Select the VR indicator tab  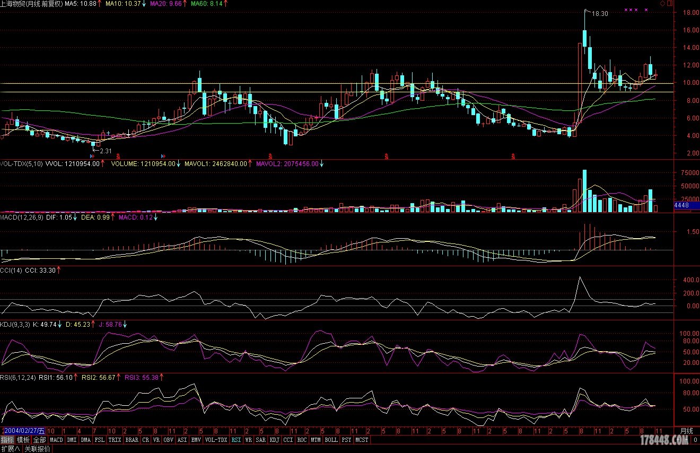point(156,440)
